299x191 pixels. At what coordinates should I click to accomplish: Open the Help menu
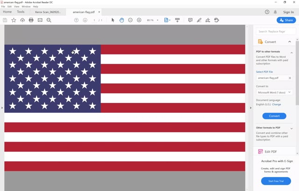coord(36,7)
